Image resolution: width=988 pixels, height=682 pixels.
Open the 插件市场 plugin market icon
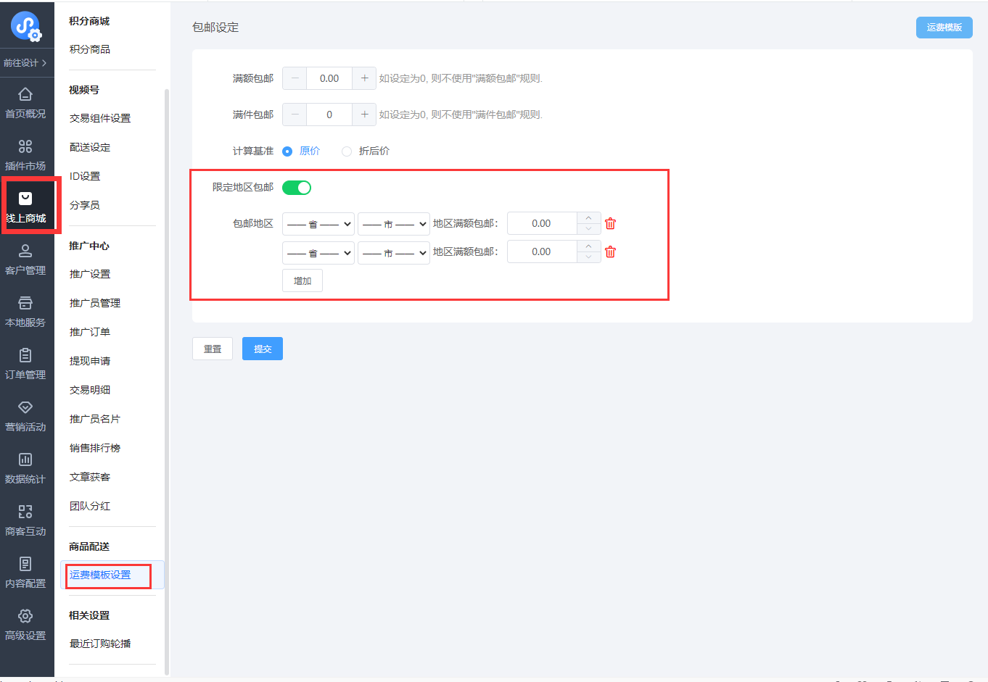(25, 146)
